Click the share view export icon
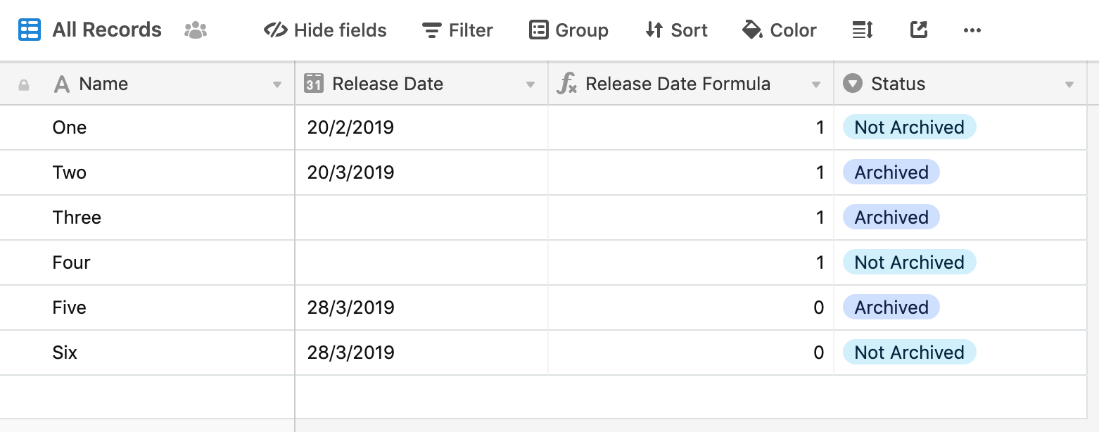Screen dimensions: 1099x432 tap(918, 30)
